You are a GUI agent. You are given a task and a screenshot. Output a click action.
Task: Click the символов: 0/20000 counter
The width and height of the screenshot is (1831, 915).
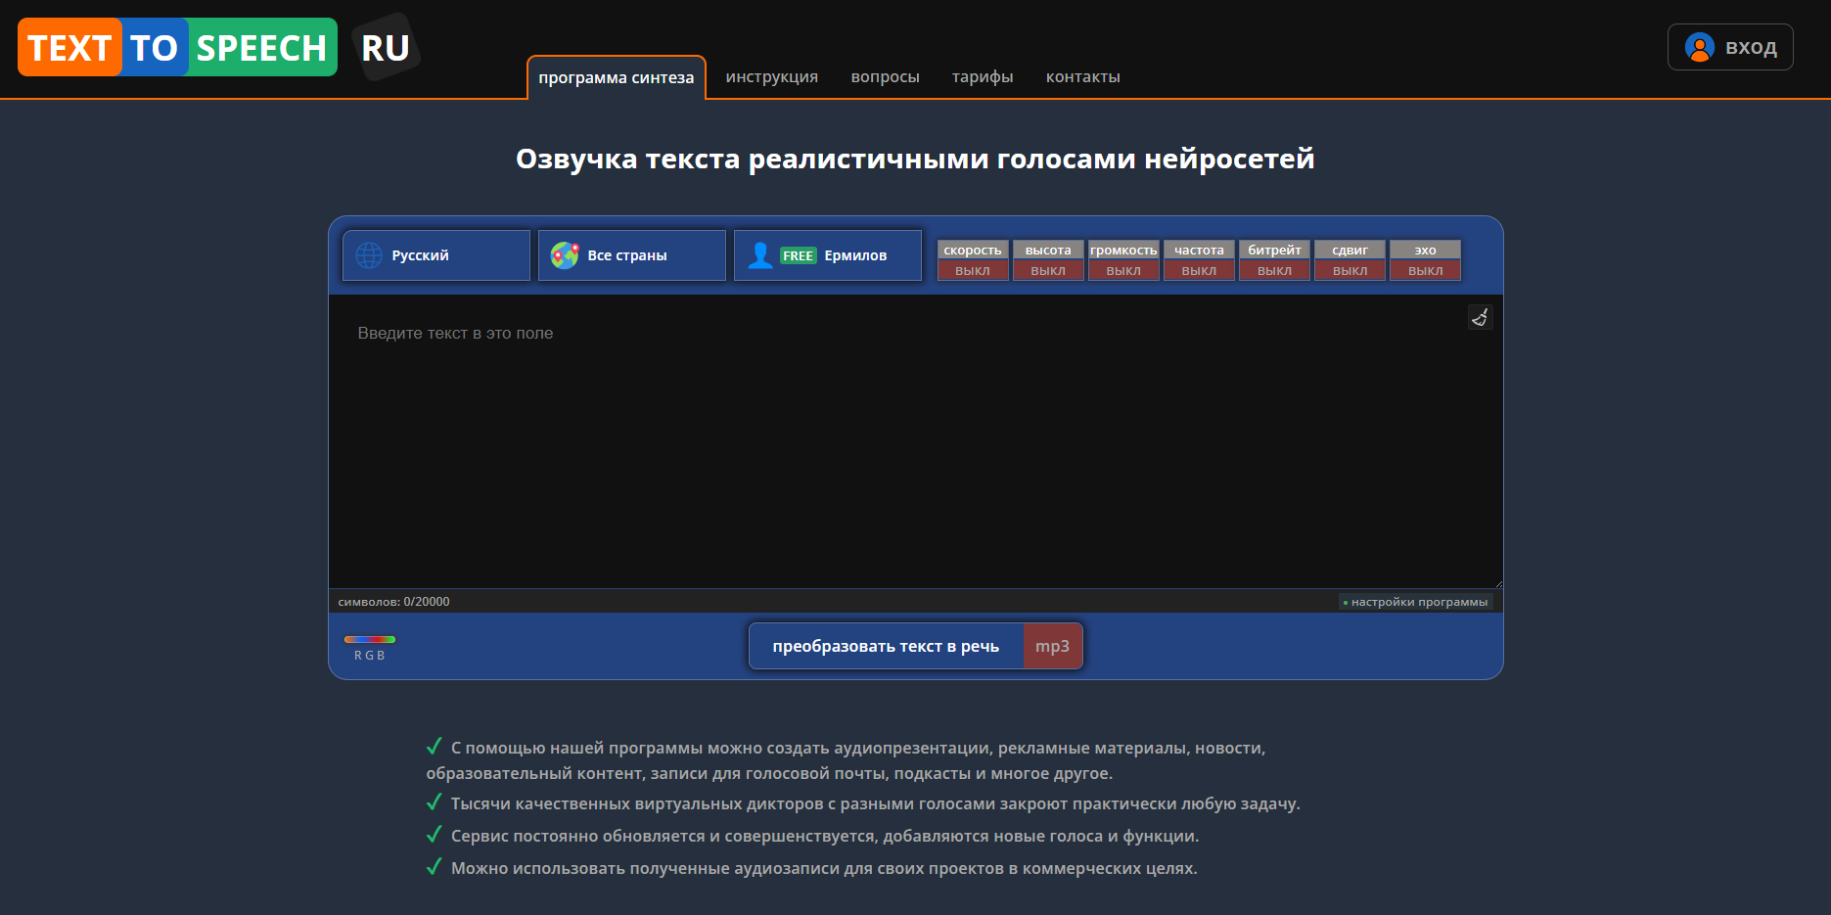393,602
